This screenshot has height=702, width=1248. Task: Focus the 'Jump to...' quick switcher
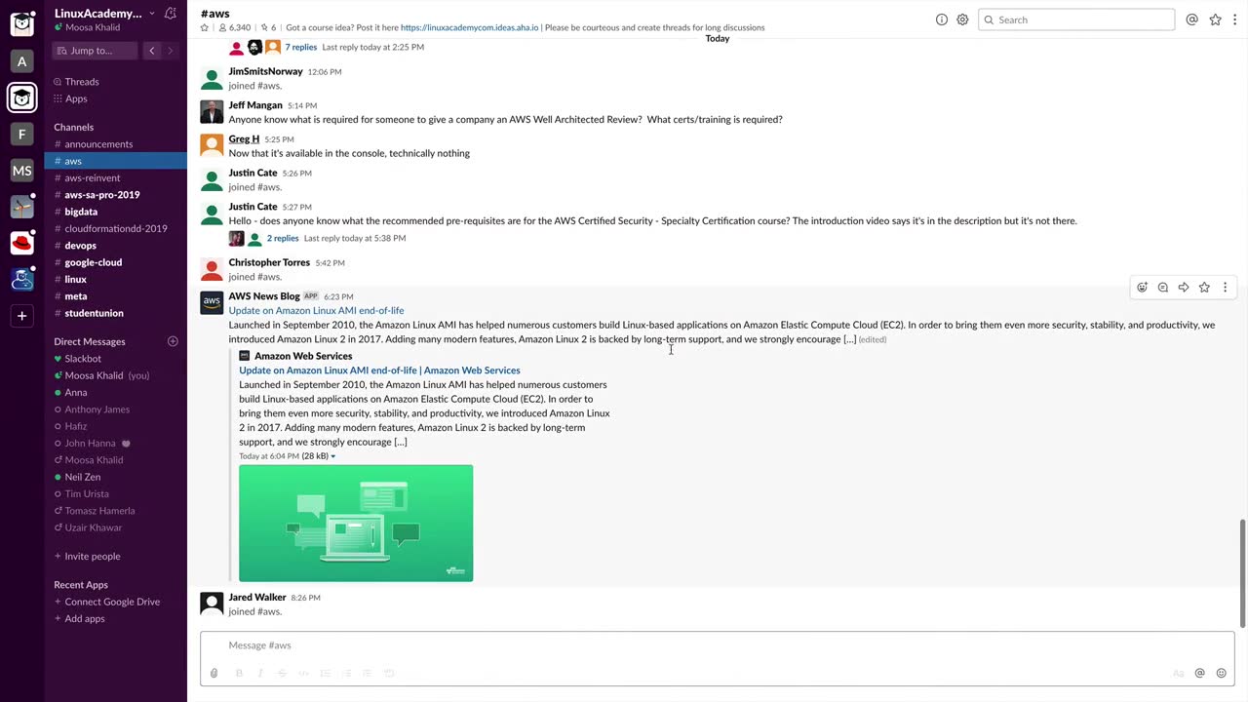click(x=97, y=51)
